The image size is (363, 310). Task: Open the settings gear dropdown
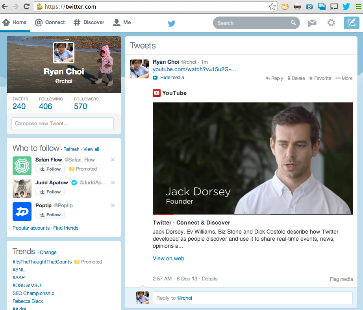(331, 23)
